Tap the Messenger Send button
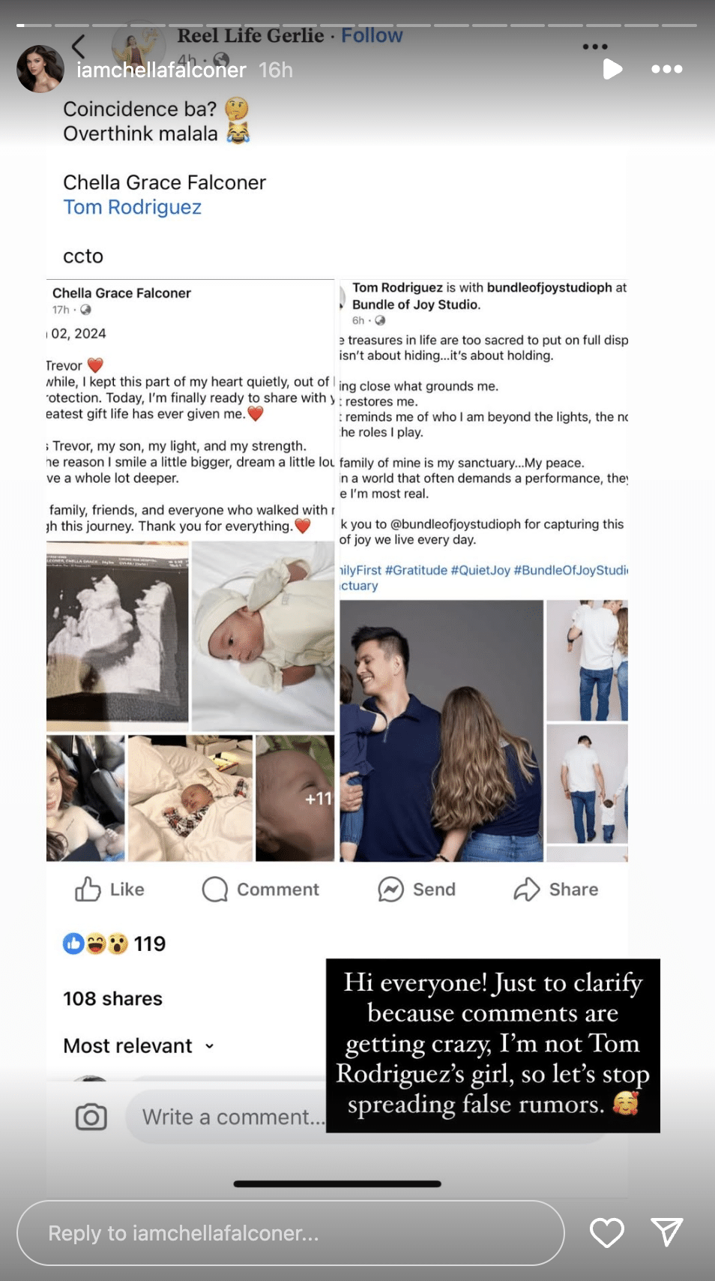Image resolution: width=715 pixels, height=1281 pixels. coord(417,889)
